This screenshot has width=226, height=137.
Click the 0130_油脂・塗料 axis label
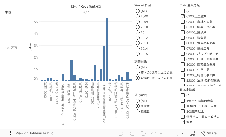tap(69, 94)
